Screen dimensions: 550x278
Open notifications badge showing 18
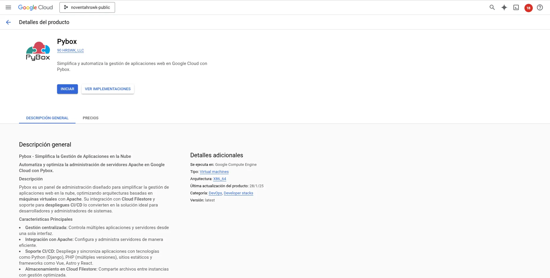[528, 8]
